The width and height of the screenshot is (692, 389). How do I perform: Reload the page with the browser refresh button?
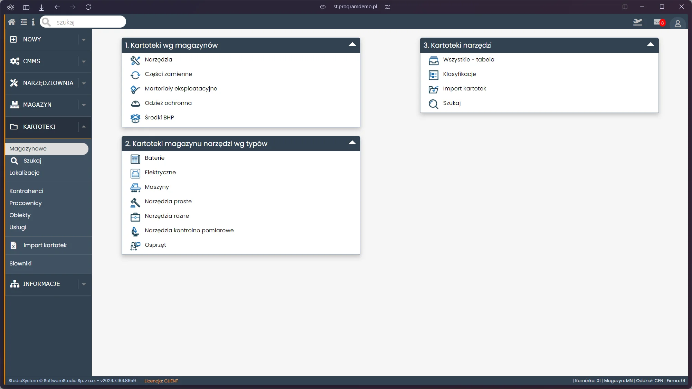[x=88, y=7]
